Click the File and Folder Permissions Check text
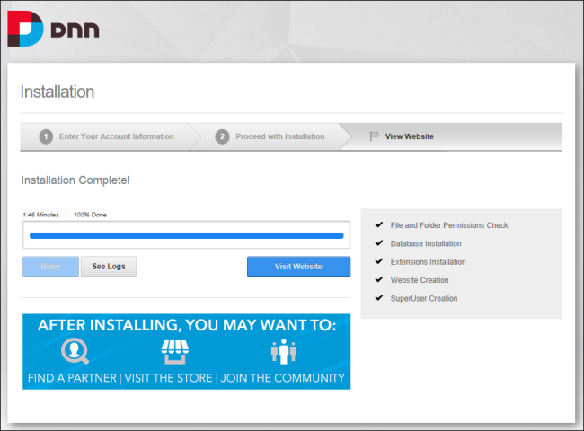This screenshot has width=584, height=431. click(x=449, y=225)
